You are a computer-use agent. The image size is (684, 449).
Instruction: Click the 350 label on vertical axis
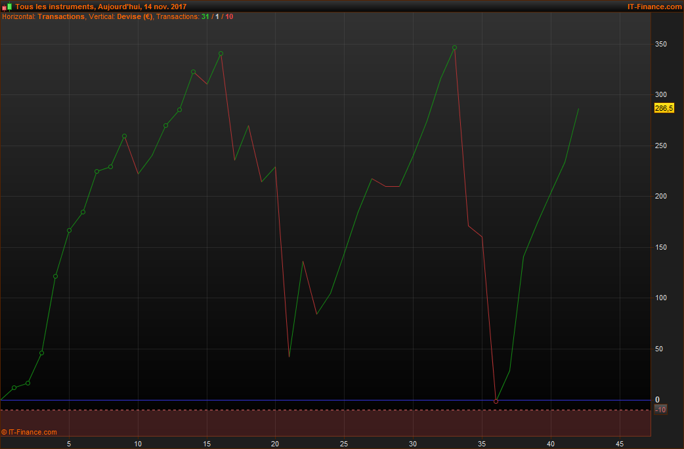click(x=660, y=45)
